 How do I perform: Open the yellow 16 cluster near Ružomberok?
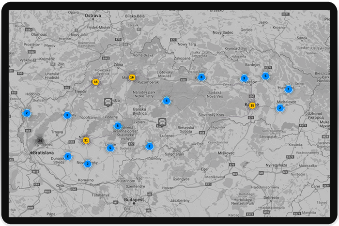coord(132,77)
